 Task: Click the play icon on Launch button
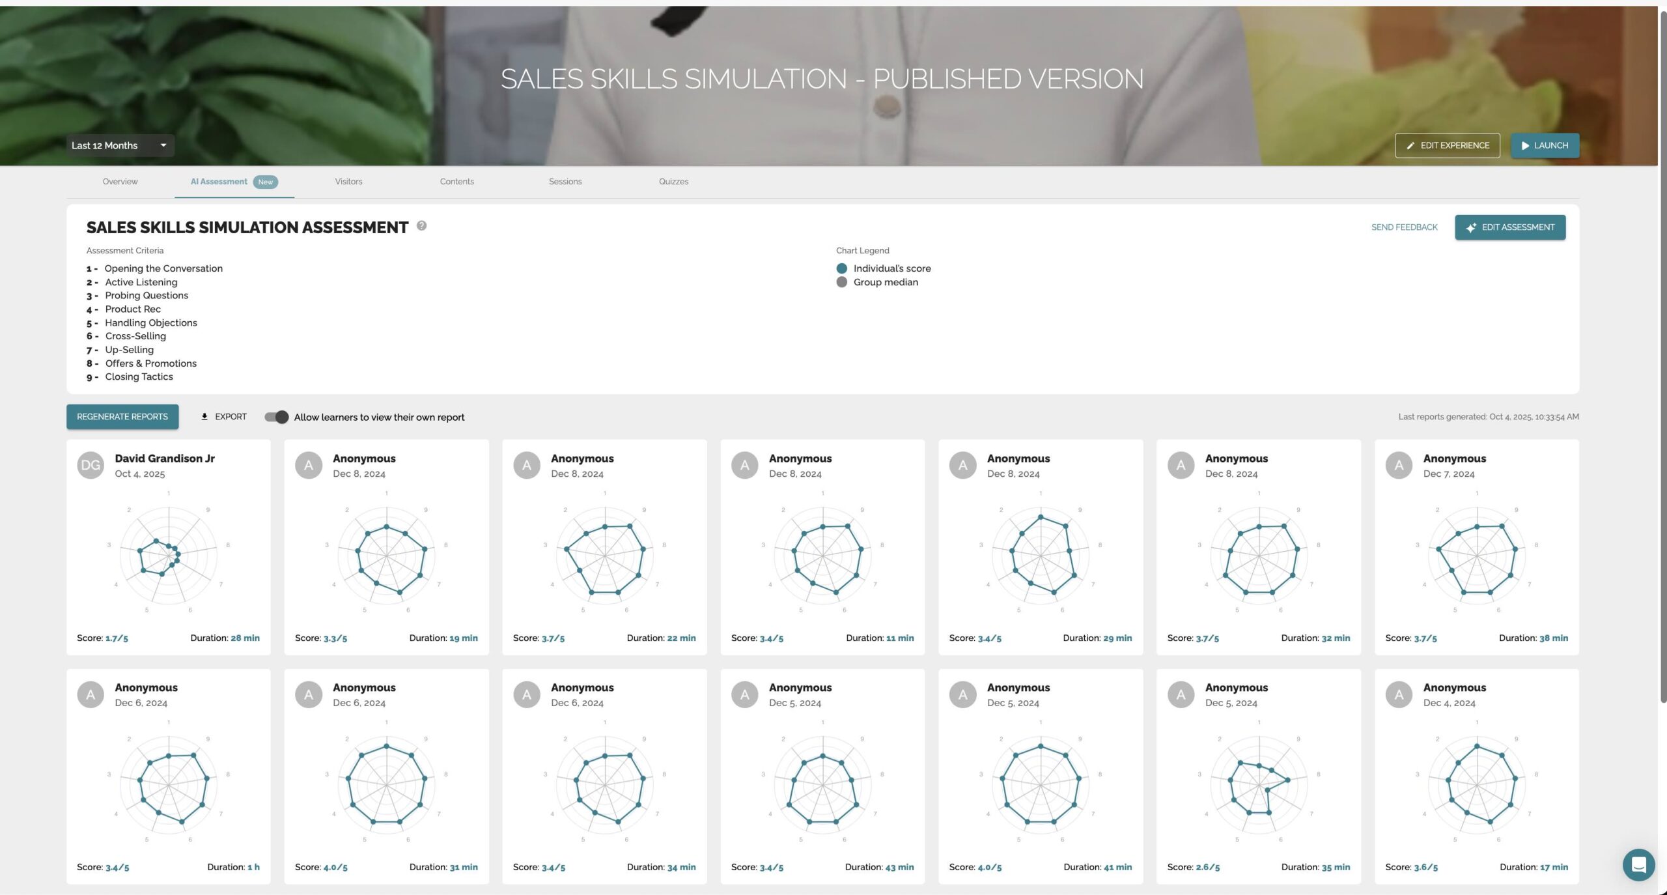1525,146
